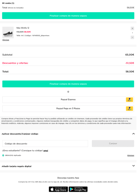Increase quantity with the plus button
The width and height of the screenshot is (139, 195).
(x=132, y=28)
